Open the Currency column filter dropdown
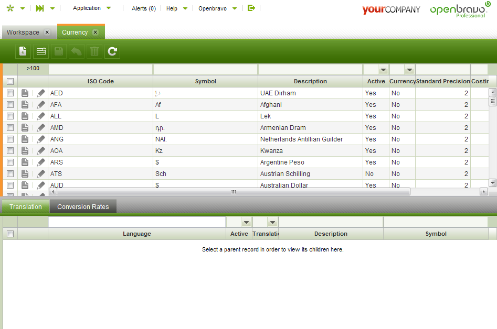Viewport: 497px width, 329px height. click(409, 70)
